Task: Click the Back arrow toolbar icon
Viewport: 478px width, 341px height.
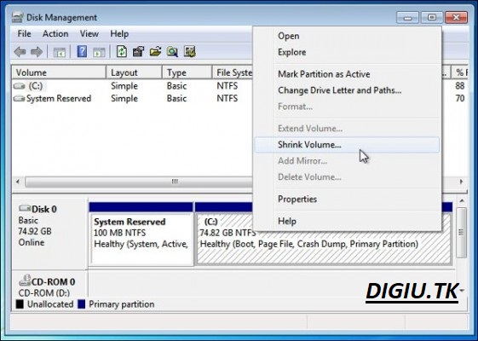Action: (20, 52)
